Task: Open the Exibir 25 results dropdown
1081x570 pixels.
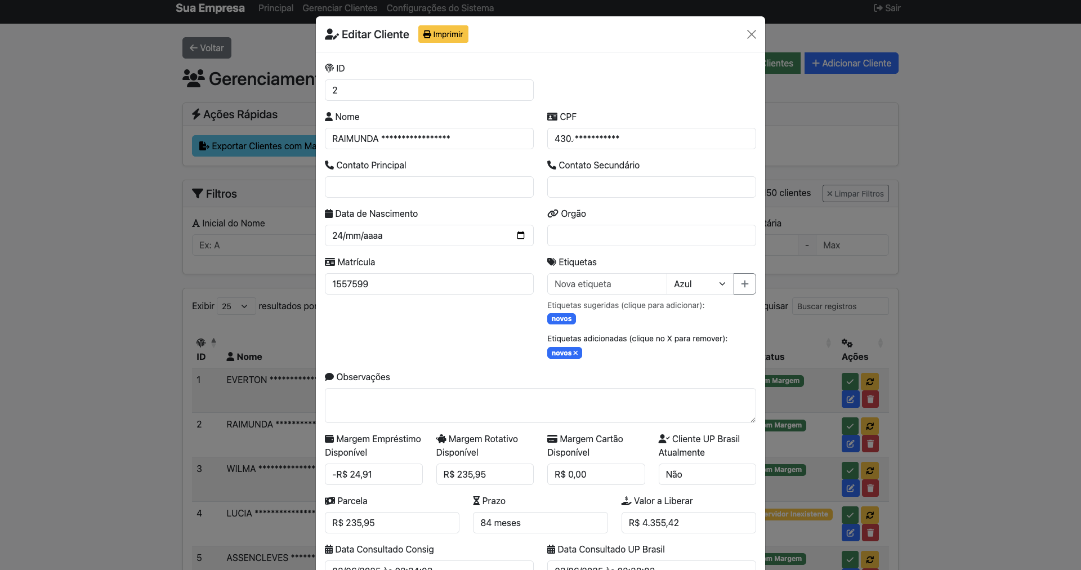Action: point(235,306)
